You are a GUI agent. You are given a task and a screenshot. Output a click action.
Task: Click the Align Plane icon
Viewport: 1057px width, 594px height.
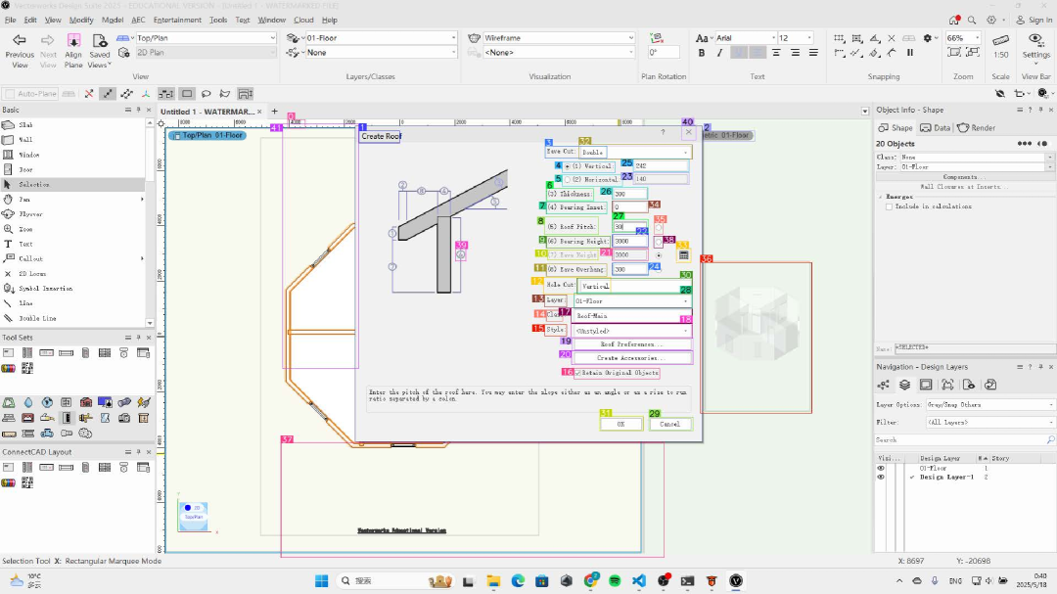click(x=73, y=44)
